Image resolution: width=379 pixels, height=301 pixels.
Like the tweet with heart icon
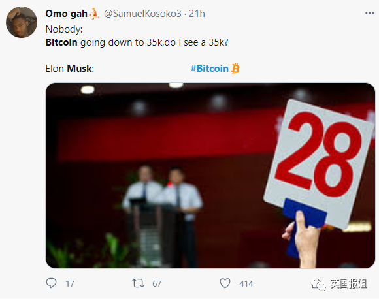pos(225,283)
